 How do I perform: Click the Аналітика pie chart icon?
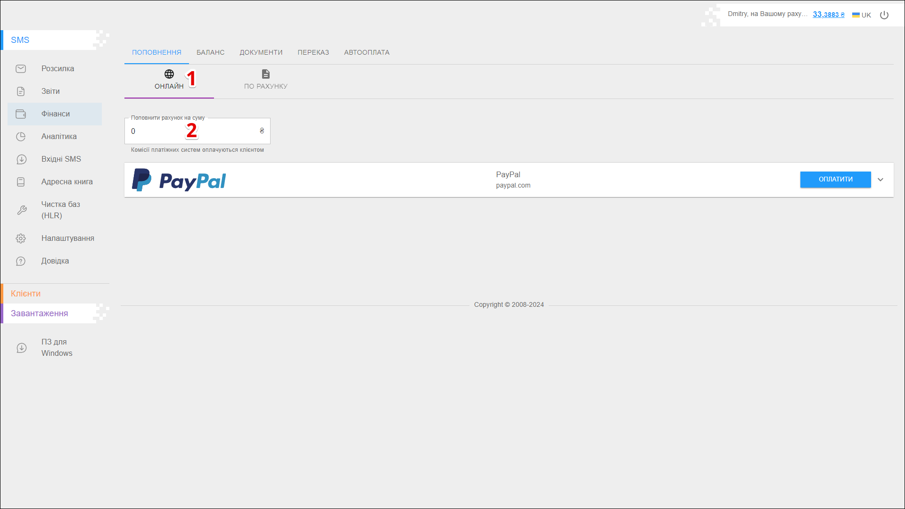[x=21, y=137]
